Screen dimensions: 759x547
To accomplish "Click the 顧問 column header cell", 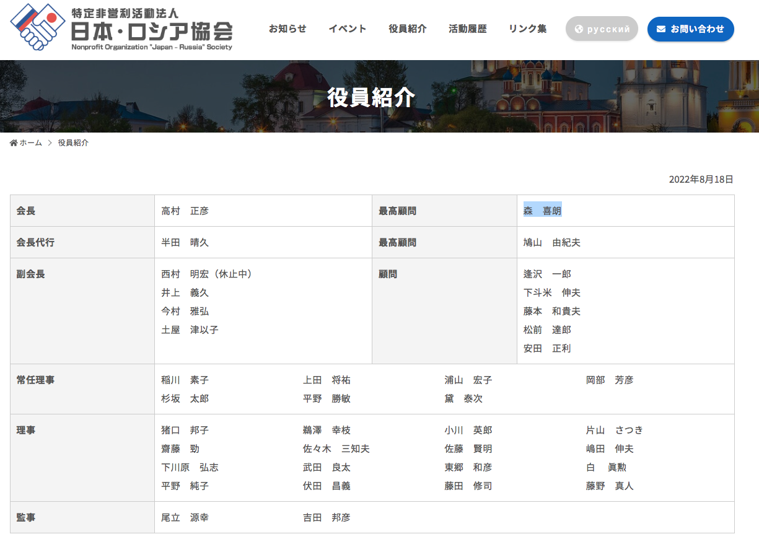I will 444,311.
